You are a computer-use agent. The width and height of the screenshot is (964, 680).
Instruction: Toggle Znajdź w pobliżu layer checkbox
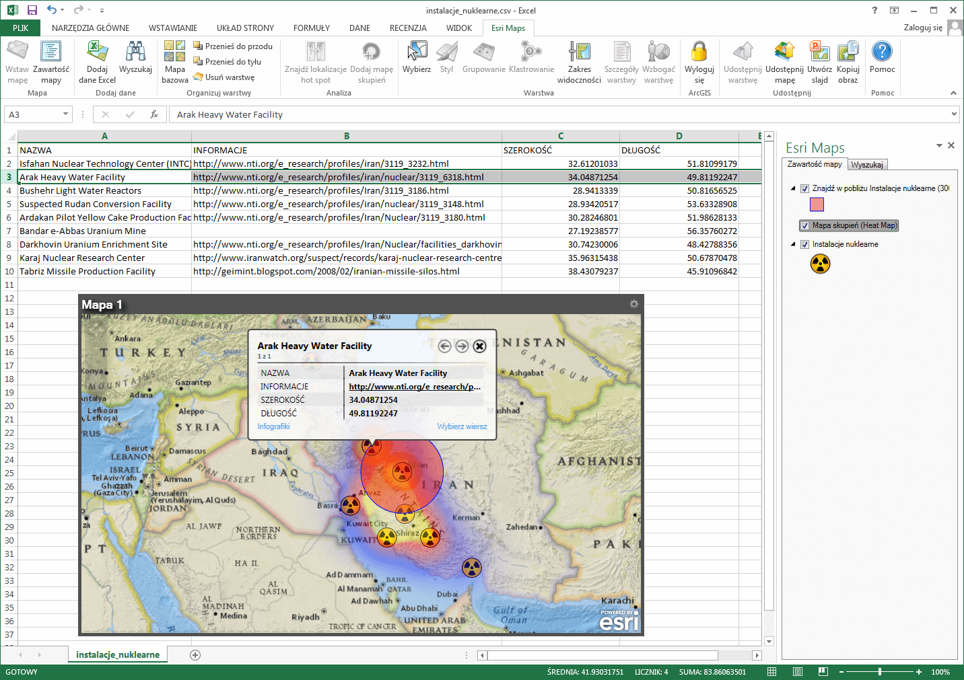tap(804, 188)
